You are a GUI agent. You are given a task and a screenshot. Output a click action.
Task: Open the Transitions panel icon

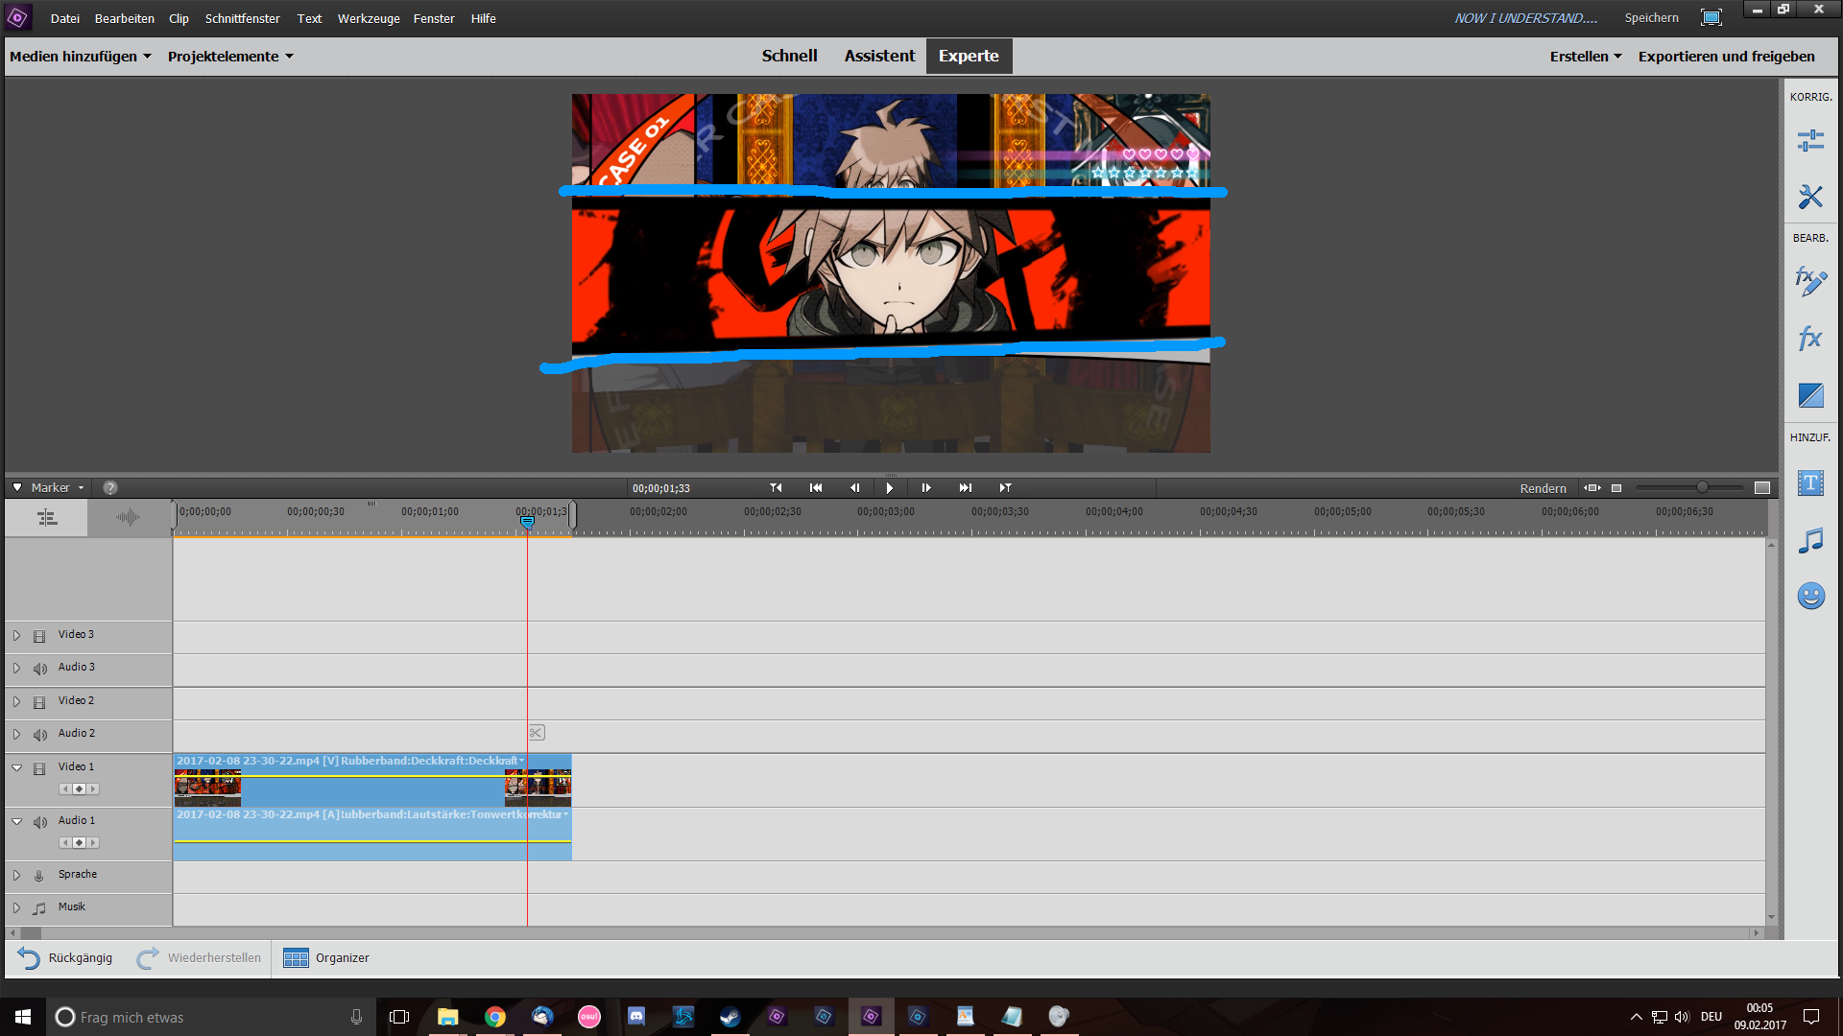1810,395
